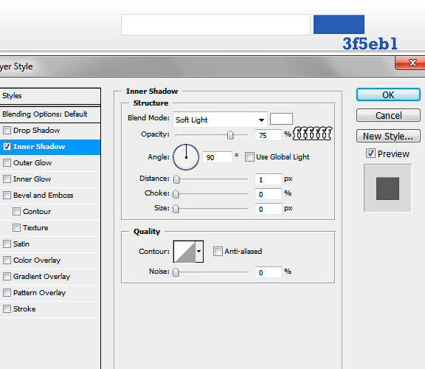Click the New Style... button
Image resolution: width=425 pixels, height=369 pixels.
[388, 136]
